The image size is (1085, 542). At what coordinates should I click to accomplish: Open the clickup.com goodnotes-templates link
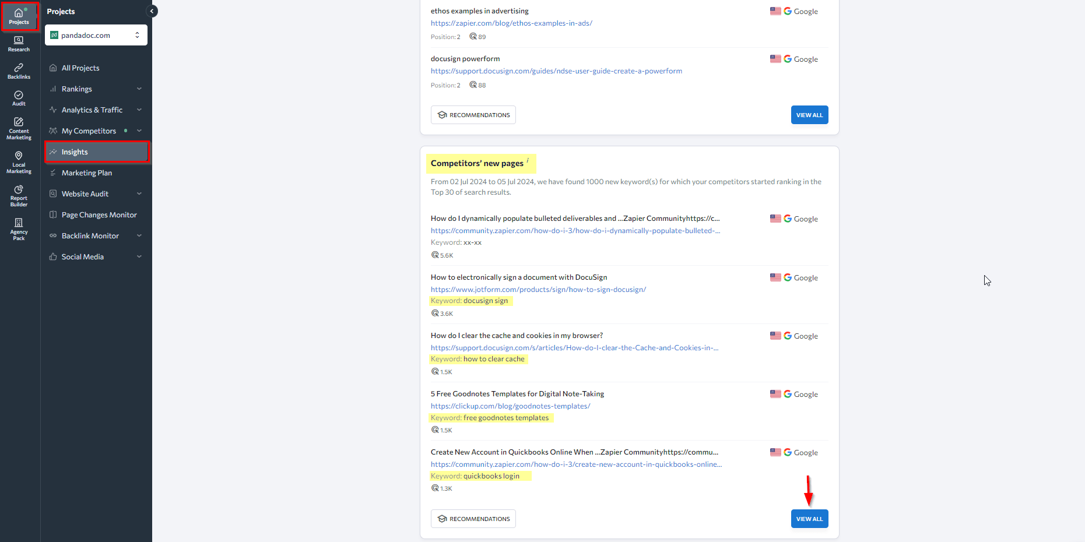coord(510,406)
